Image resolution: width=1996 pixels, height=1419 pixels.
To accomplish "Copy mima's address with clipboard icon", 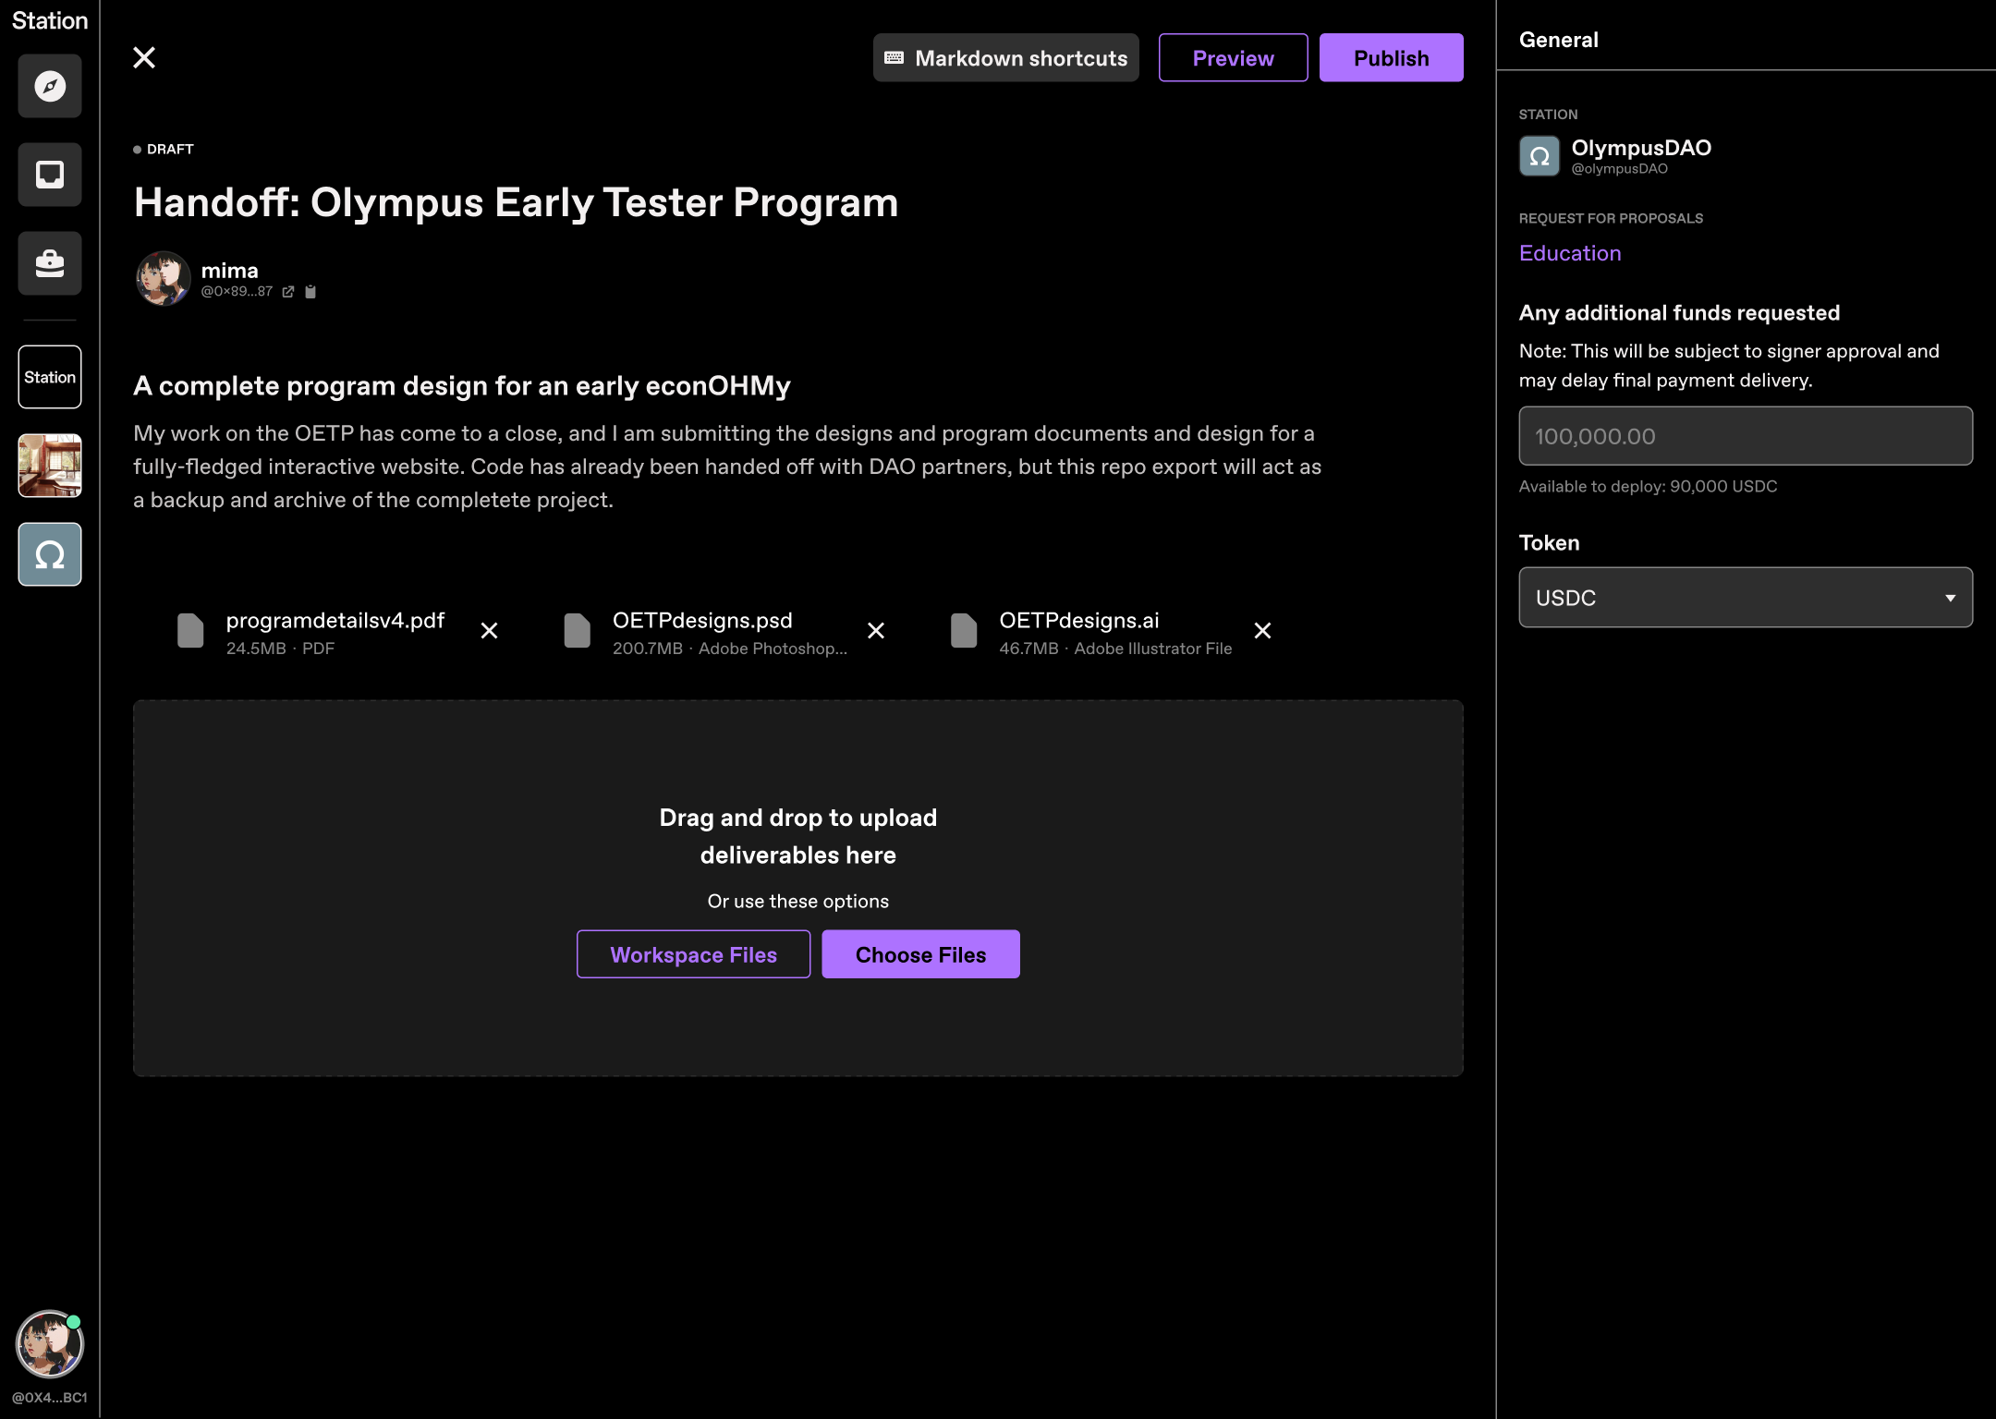I will tap(310, 292).
